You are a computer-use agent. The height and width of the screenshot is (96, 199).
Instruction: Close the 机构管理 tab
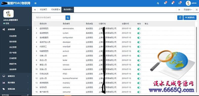(x=60, y=10)
